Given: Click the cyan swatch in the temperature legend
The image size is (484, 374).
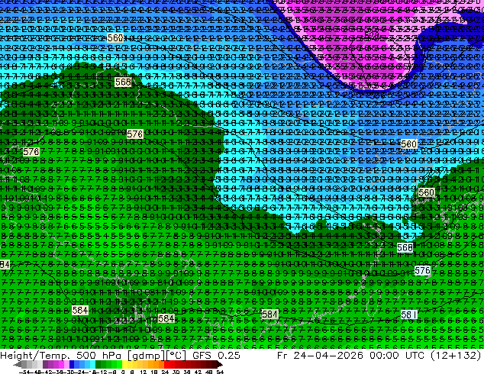Looking at the screenshot, I should 92,364.
